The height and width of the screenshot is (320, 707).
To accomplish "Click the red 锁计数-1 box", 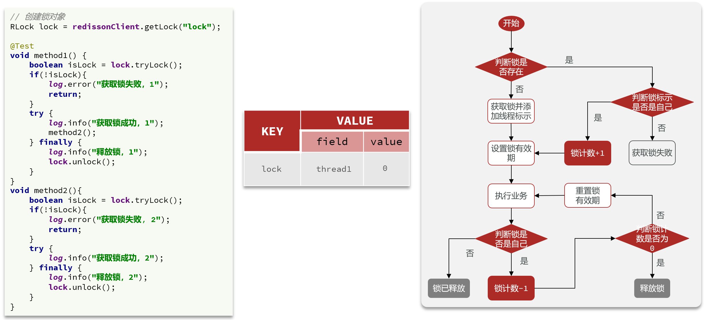I will [511, 288].
